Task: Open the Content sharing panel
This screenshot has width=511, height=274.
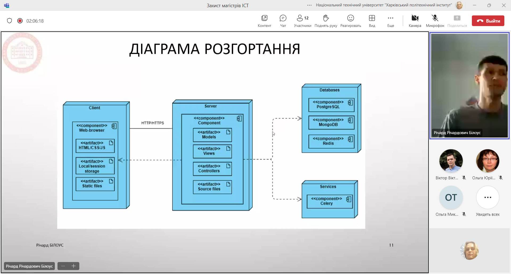Action: point(264,21)
